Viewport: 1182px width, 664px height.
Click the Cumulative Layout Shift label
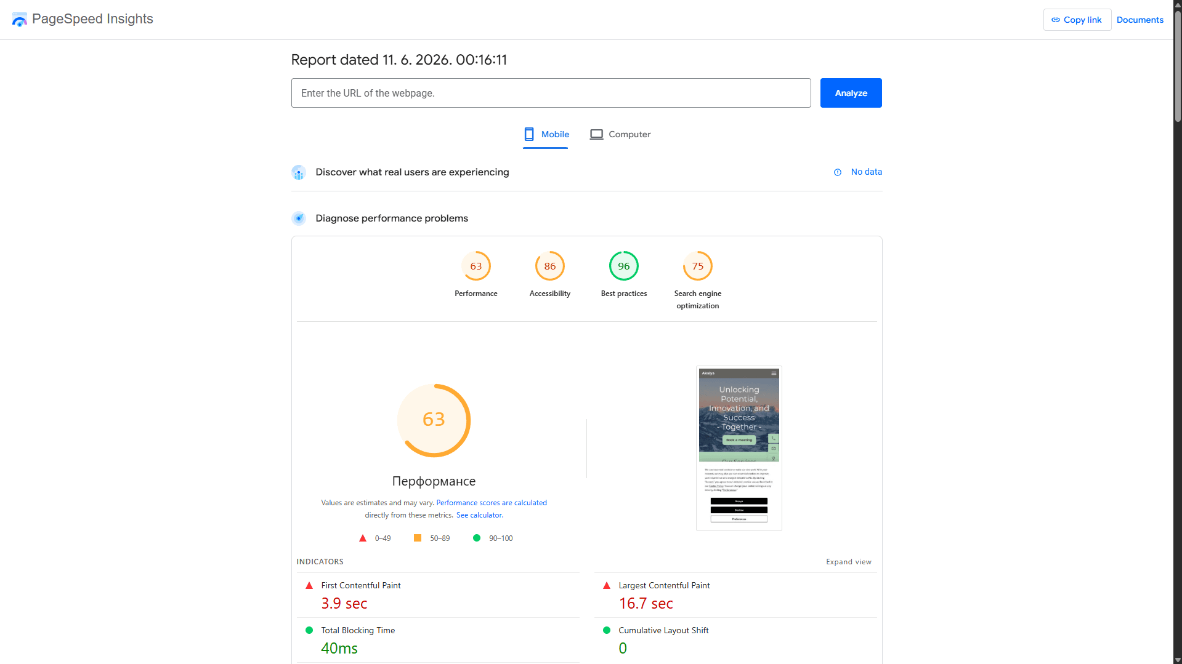(663, 630)
